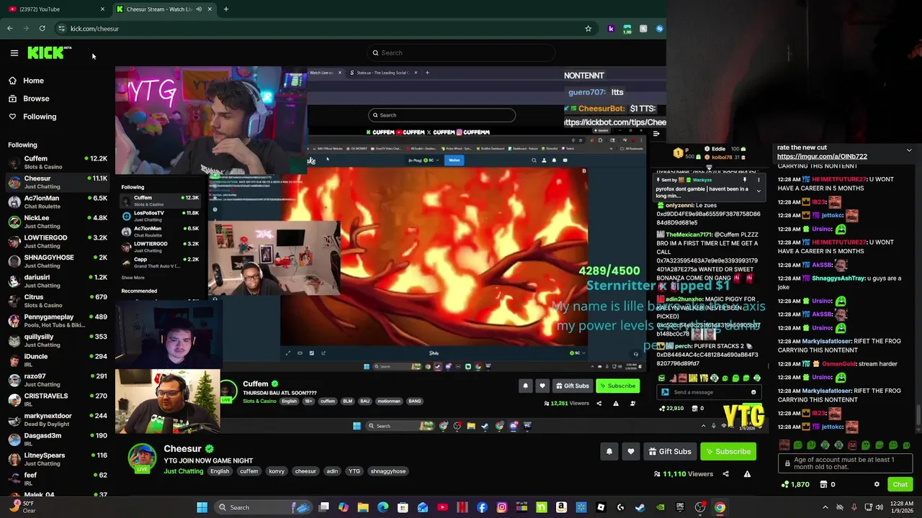Open the extension showing 1.00 badge
This screenshot has height=518, width=922.
[627, 29]
